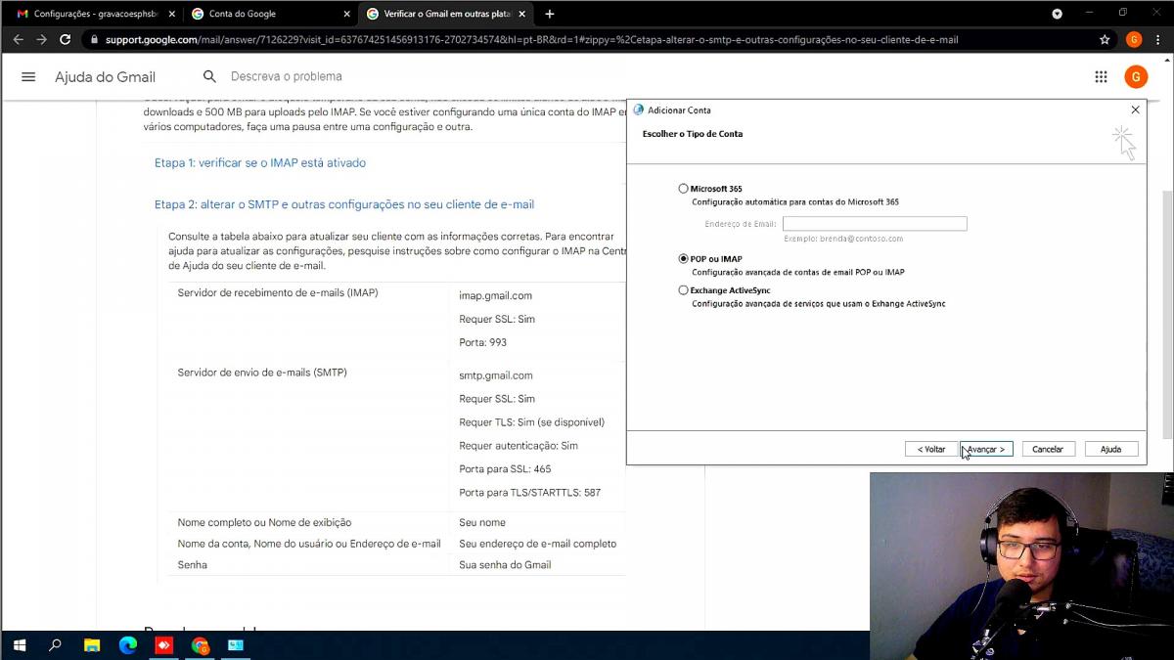The width and height of the screenshot is (1174, 660).
Task: Go forward in the browser
Action: [41, 40]
